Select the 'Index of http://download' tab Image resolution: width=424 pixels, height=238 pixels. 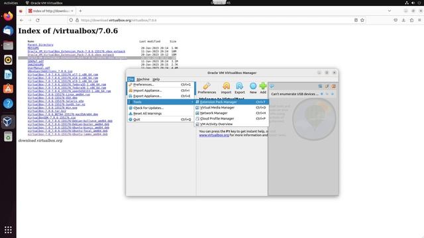point(50,11)
